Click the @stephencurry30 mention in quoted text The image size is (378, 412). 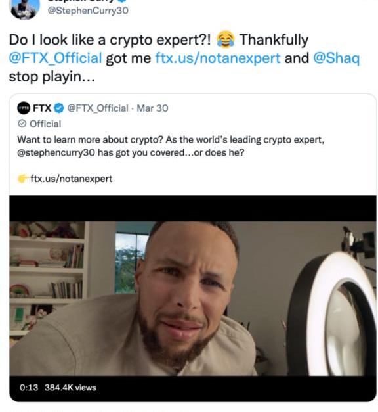pos(56,152)
